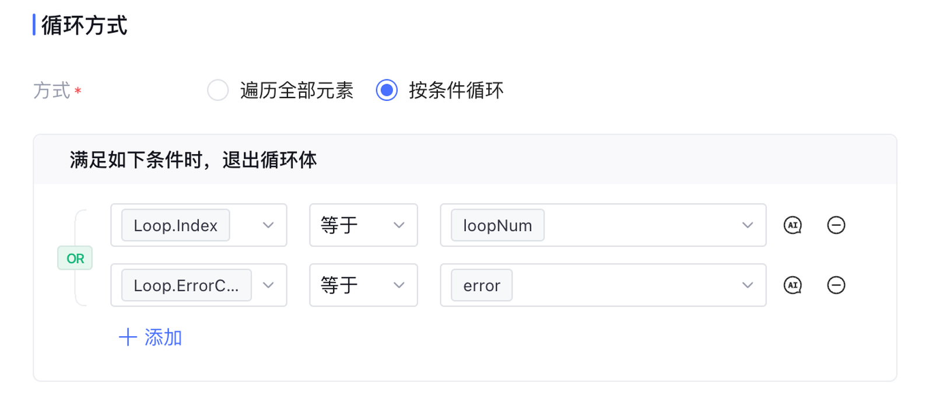Click the loopNum value tag
Screen dimensions: 933x401
pyautogui.click(x=497, y=225)
